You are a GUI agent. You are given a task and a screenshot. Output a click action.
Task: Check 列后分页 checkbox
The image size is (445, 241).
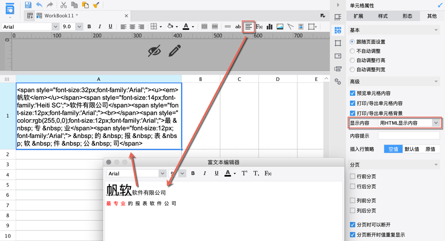tap(352, 210)
